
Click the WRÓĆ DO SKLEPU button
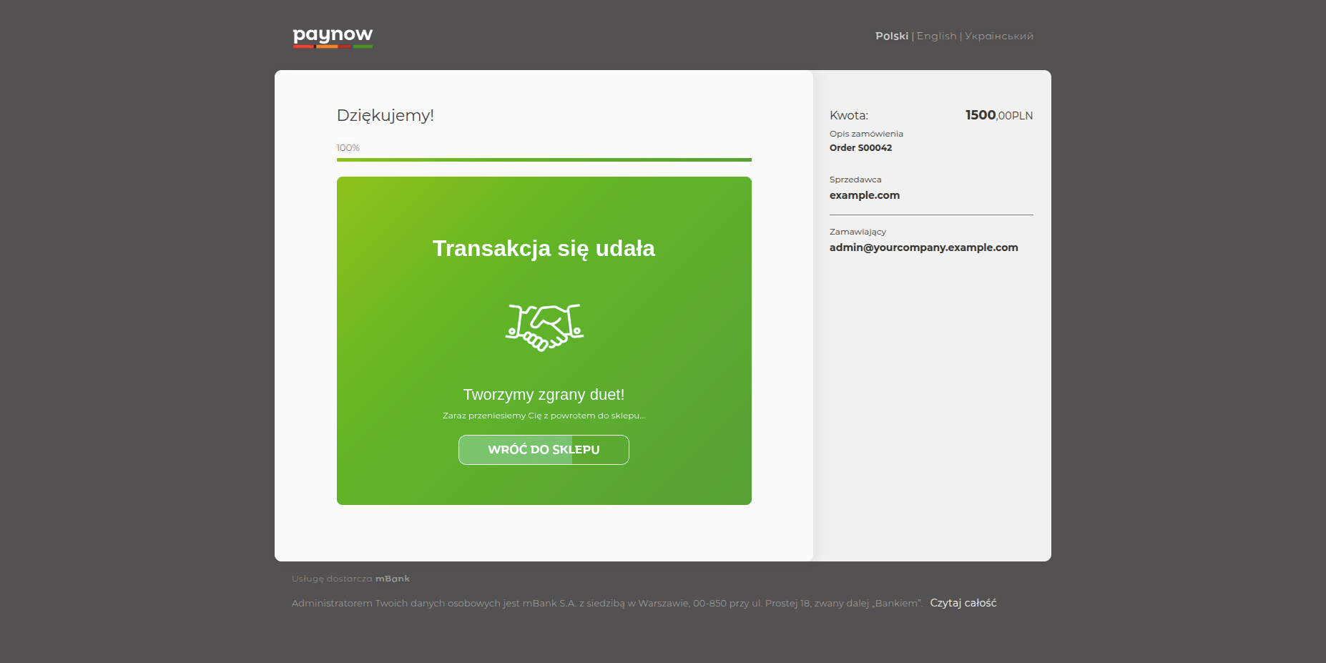[x=544, y=450]
